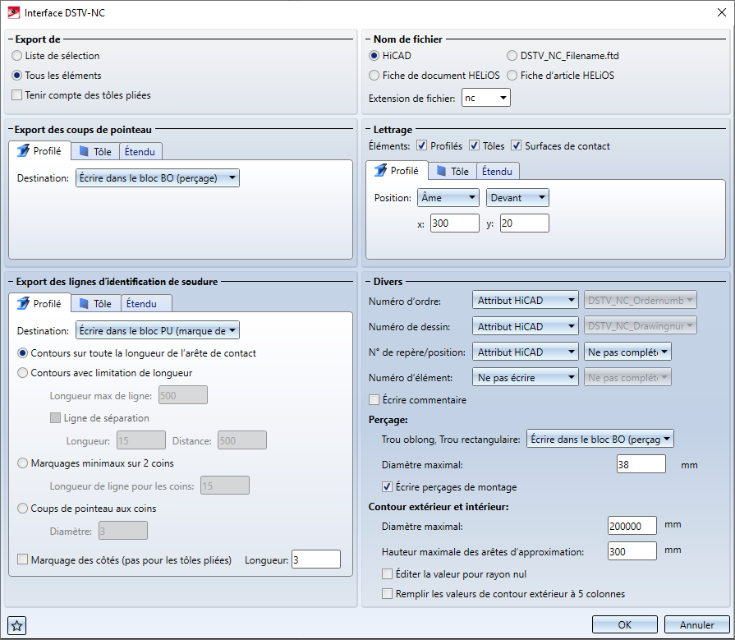Click the Longueur field next to Marquage des côtés
The width and height of the screenshot is (735, 640).
click(x=316, y=559)
